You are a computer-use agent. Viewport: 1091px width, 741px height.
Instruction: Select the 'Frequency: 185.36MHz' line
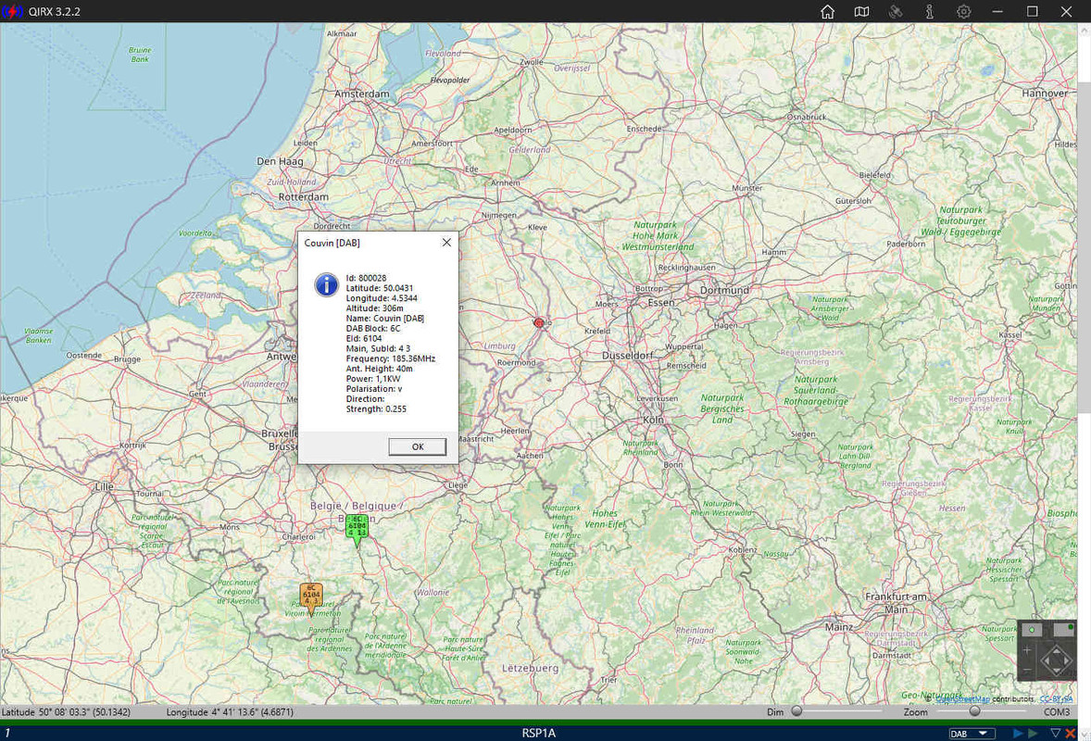[x=390, y=358]
